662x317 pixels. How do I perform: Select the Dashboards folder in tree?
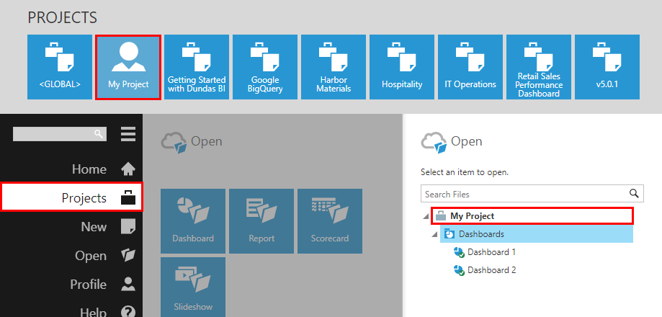tap(537, 234)
